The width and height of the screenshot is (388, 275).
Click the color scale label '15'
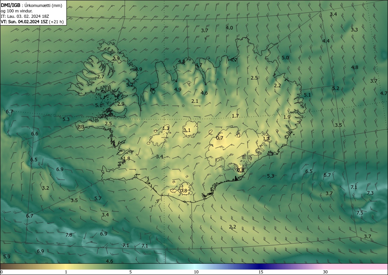click(261, 272)
